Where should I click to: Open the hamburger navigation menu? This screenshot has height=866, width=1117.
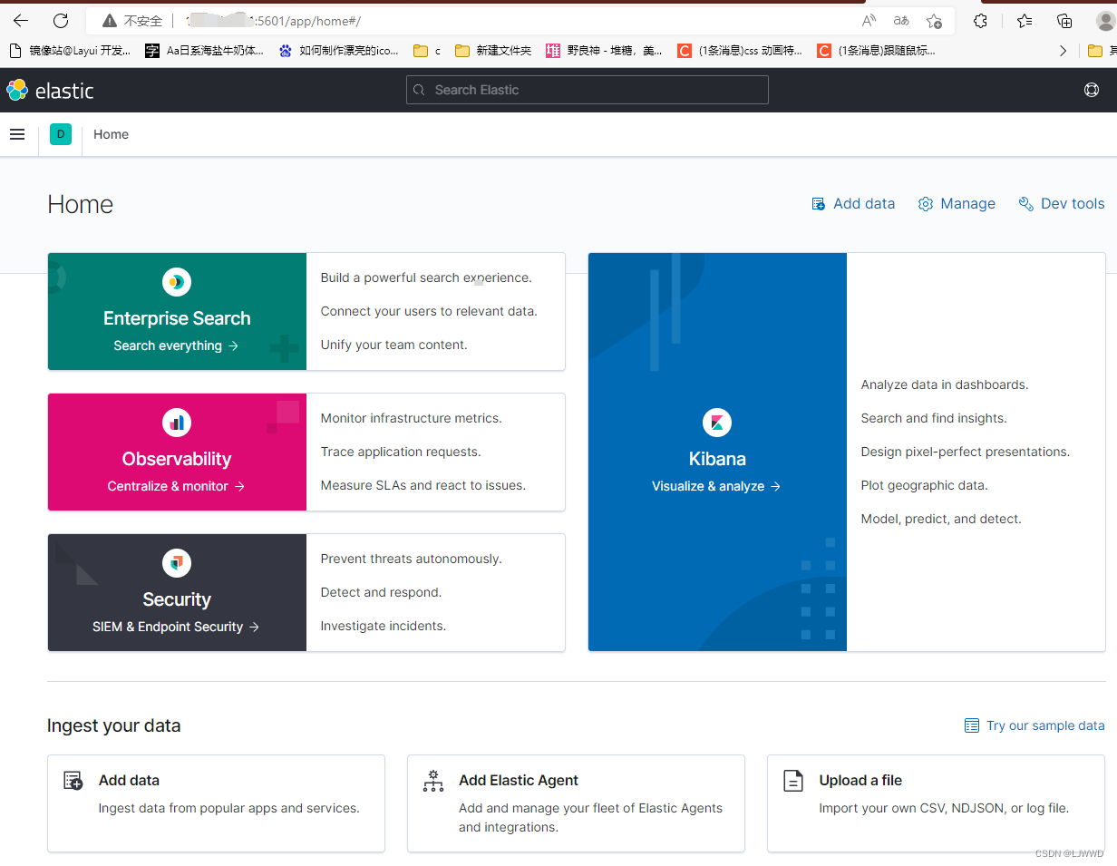[17, 134]
